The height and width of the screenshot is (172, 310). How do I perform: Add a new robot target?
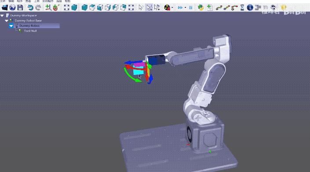click(56, 8)
